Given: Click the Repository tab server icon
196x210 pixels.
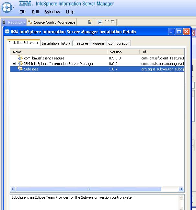Looking at the screenshot, I should coord(4,22).
